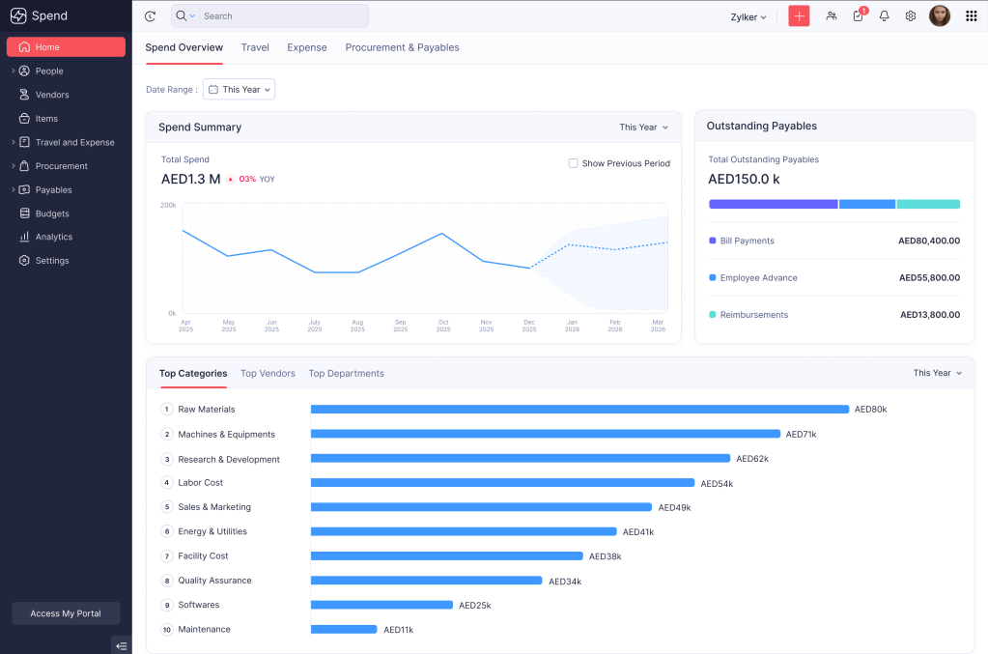This screenshot has width=988, height=654.
Task: Click into the Search field
Action: coord(280,16)
